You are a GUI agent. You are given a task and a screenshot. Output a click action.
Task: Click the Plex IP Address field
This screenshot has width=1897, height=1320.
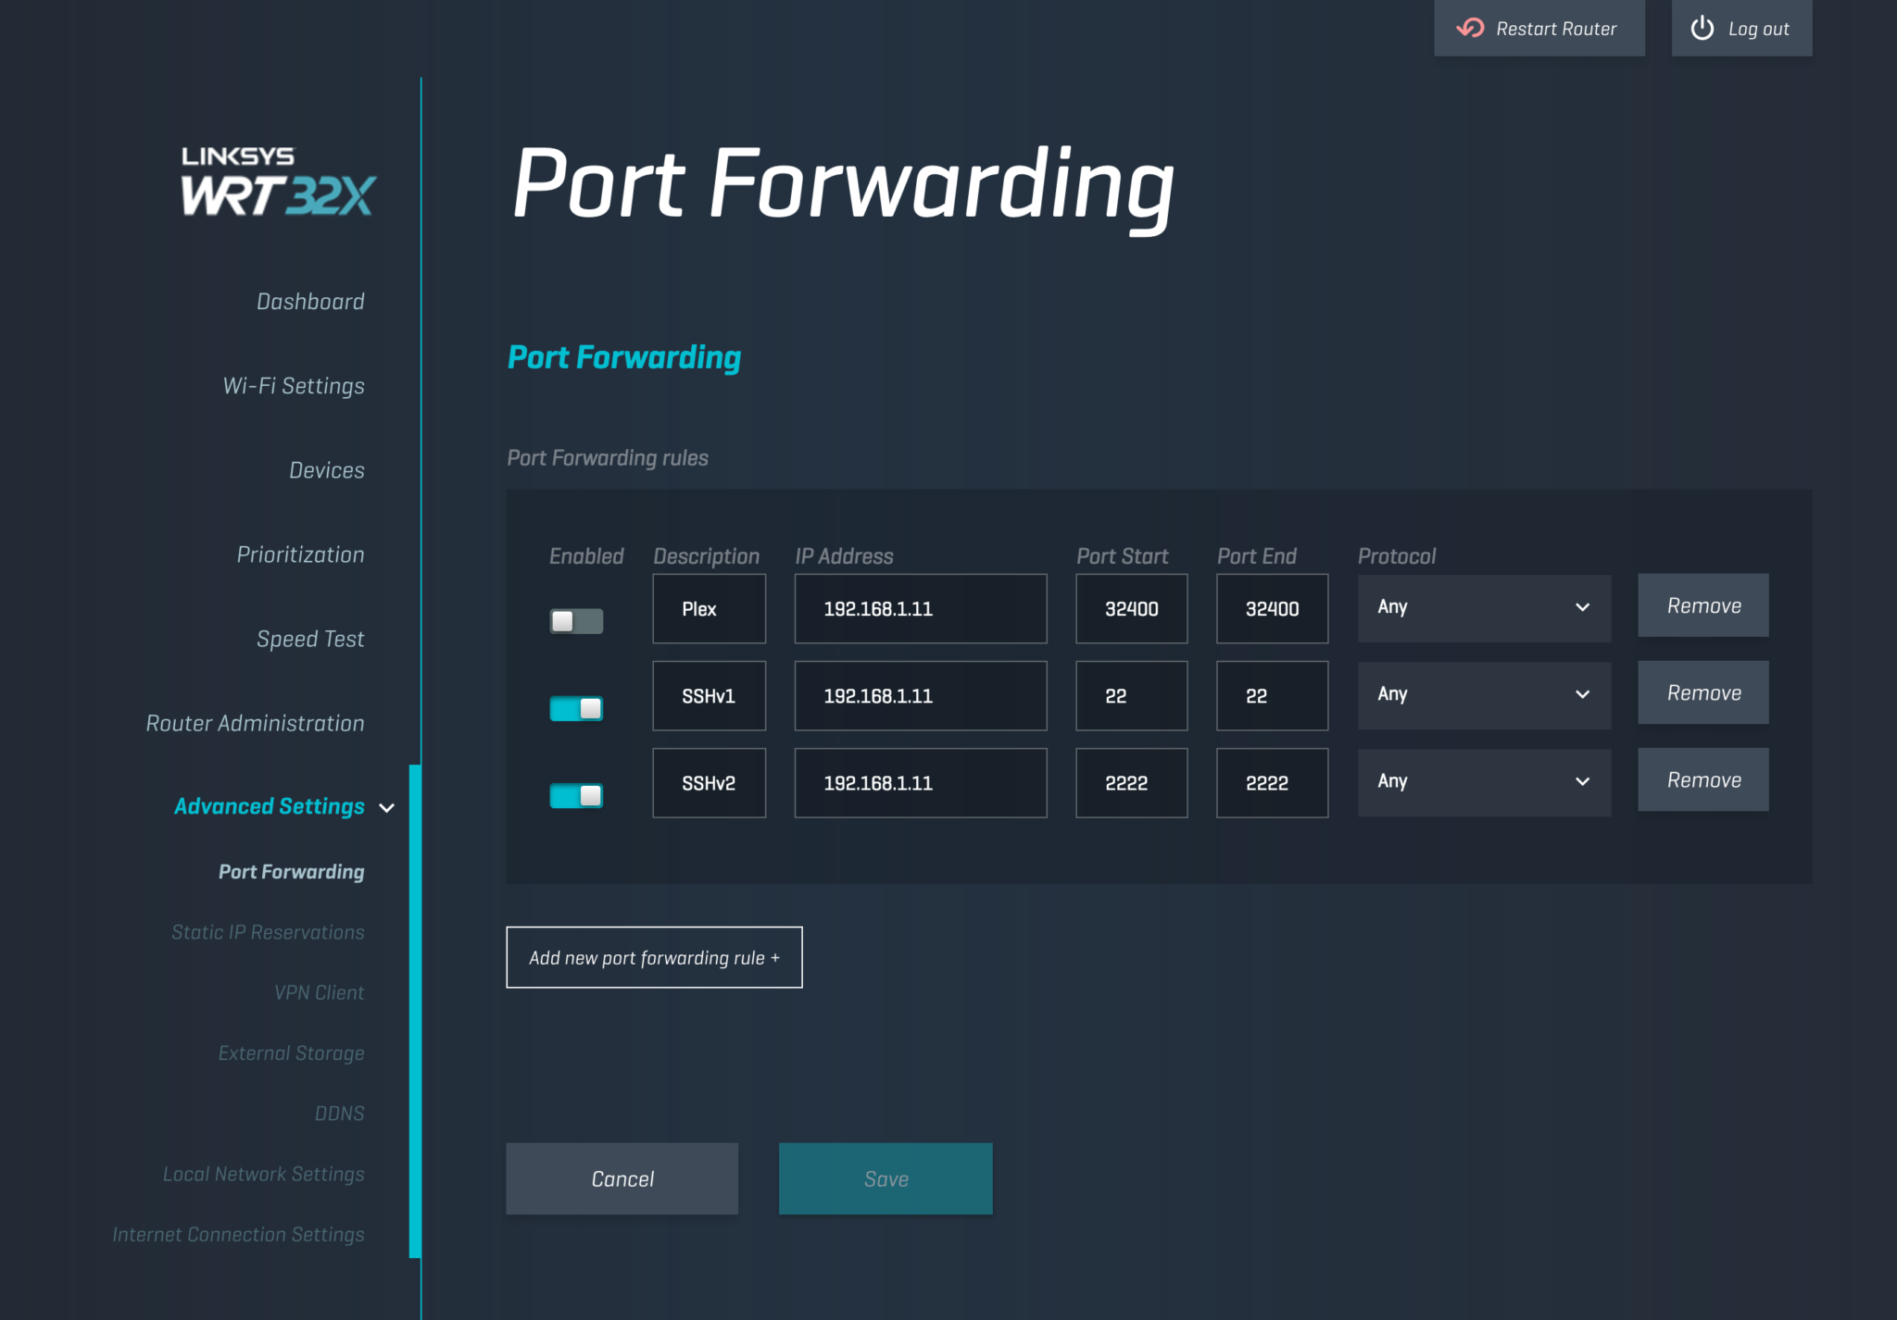(920, 609)
